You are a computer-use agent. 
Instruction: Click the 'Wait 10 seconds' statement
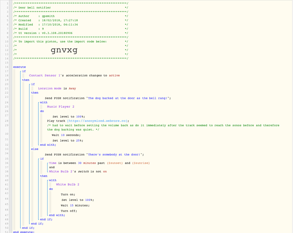pos(66,135)
